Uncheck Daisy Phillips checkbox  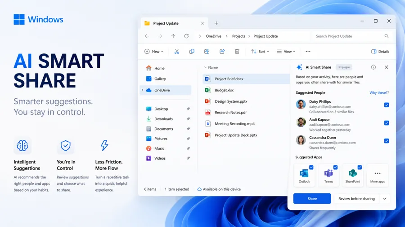387,105
